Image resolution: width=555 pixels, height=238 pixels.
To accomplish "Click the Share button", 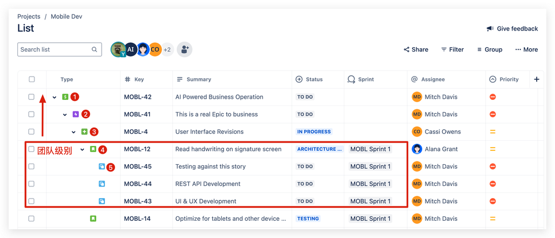I will pos(416,49).
